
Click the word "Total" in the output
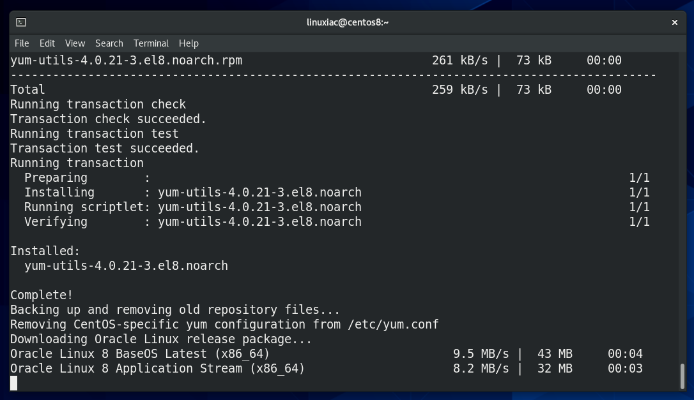27,90
